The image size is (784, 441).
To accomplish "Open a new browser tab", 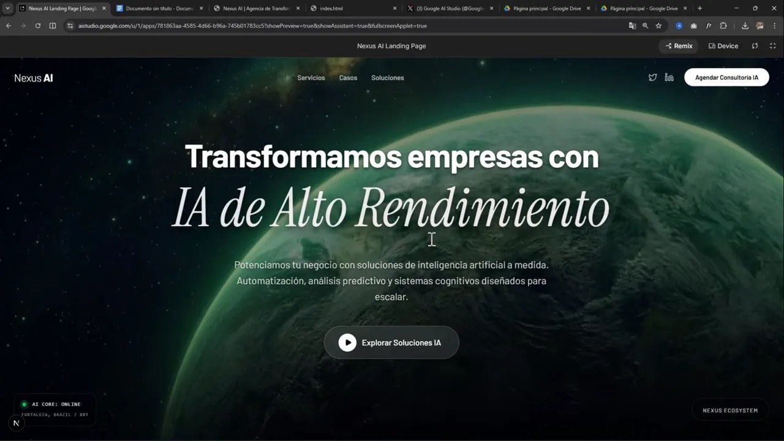I will click(700, 9).
